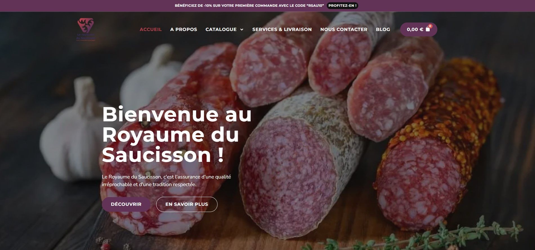535x250 pixels.
Task: Click the 0,00 € cart total
Action: [x=415, y=29]
